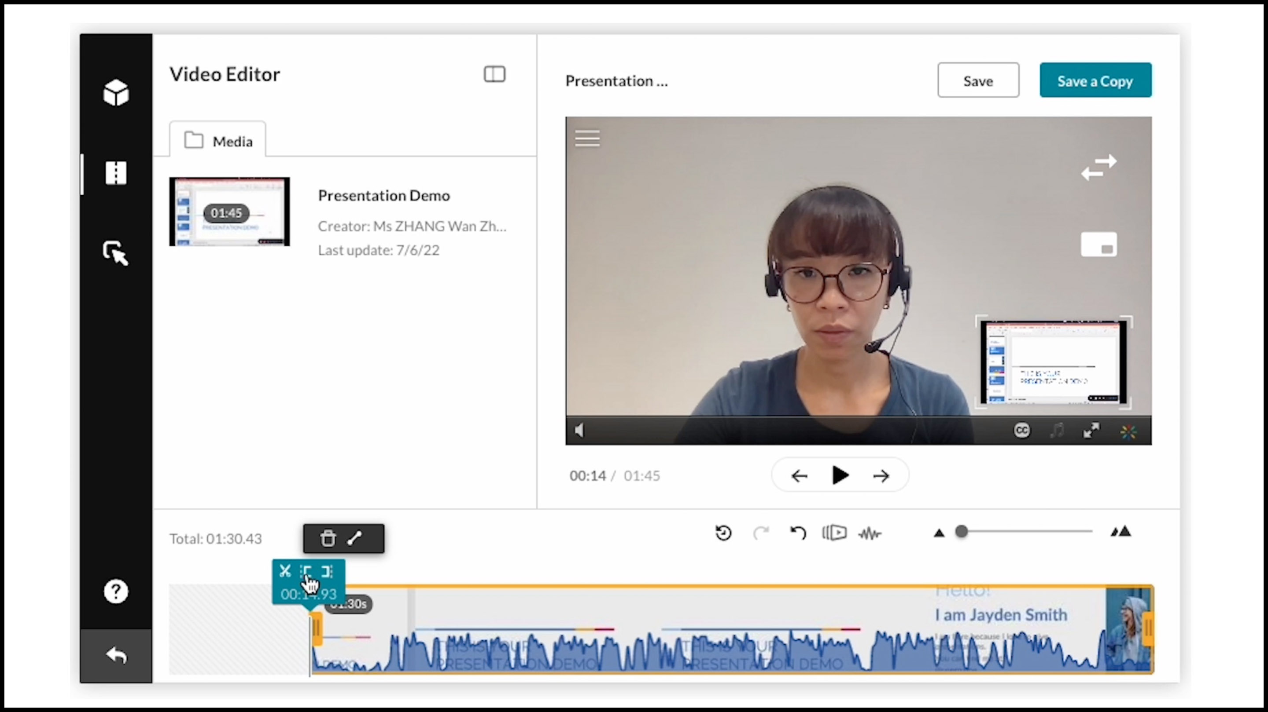Toggle closed captions on the video player
Viewport: 1268px width, 712px height.
click(1022, 430)
